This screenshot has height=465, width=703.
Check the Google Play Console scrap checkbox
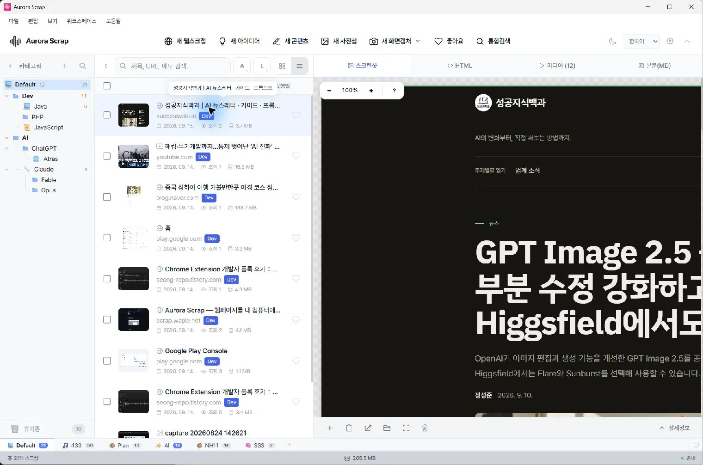[x=107, y=361]
